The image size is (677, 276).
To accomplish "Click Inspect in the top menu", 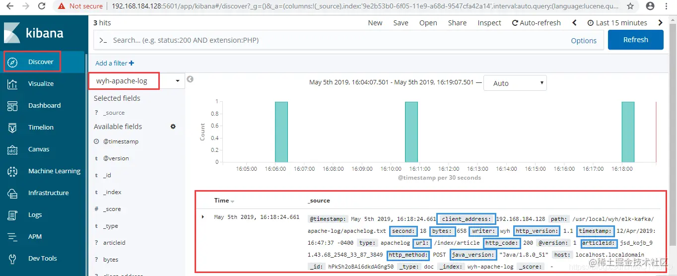I will (x=489, y=23).
